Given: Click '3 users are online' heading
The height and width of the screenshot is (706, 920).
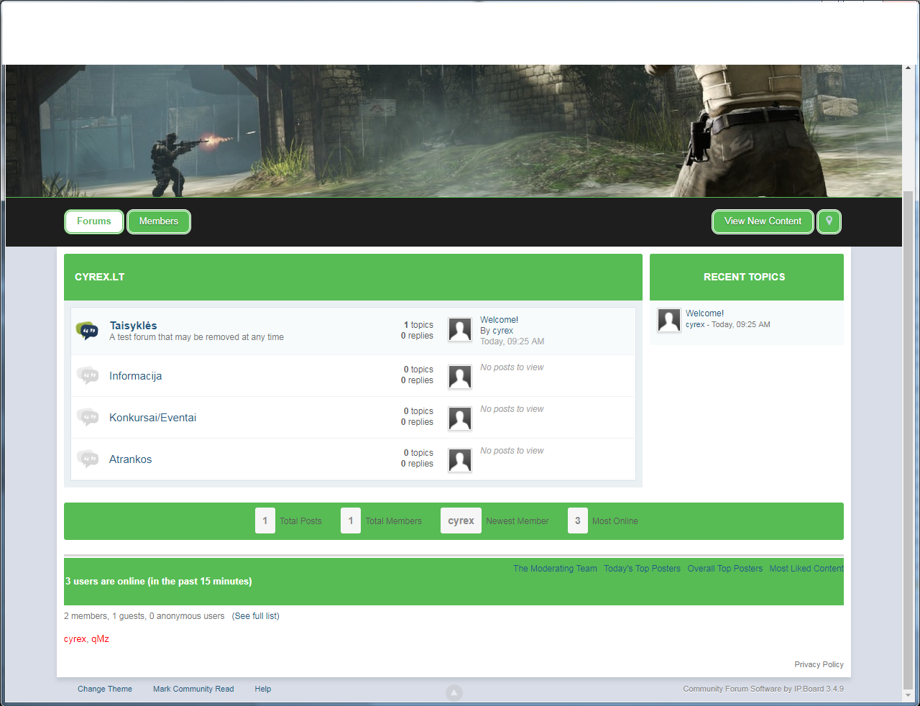Looking at the screenshot, I should pos(159,582).
